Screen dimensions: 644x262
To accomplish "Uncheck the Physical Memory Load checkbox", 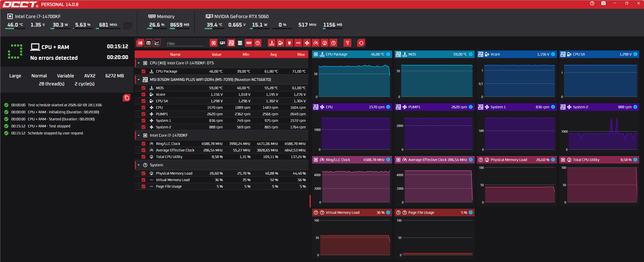I will tap(143, 173).
